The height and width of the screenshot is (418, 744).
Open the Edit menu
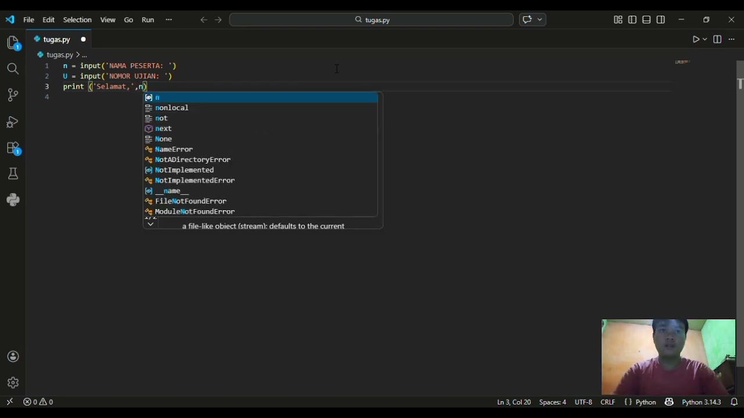(49, 20)
